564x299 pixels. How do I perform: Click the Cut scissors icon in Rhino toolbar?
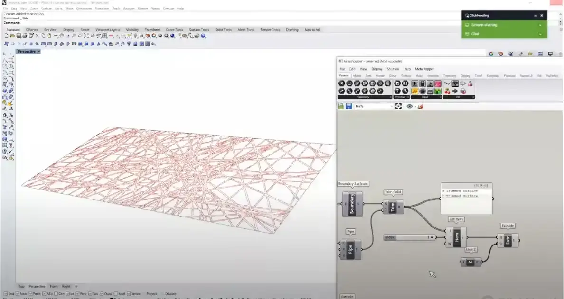(38, 36)
